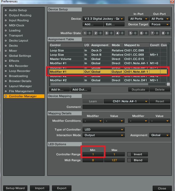The height and width of the screenshot is (191, 175).
Task: Close the Preferences dialog
Action: pyautogui.click(x=162, y=188)
